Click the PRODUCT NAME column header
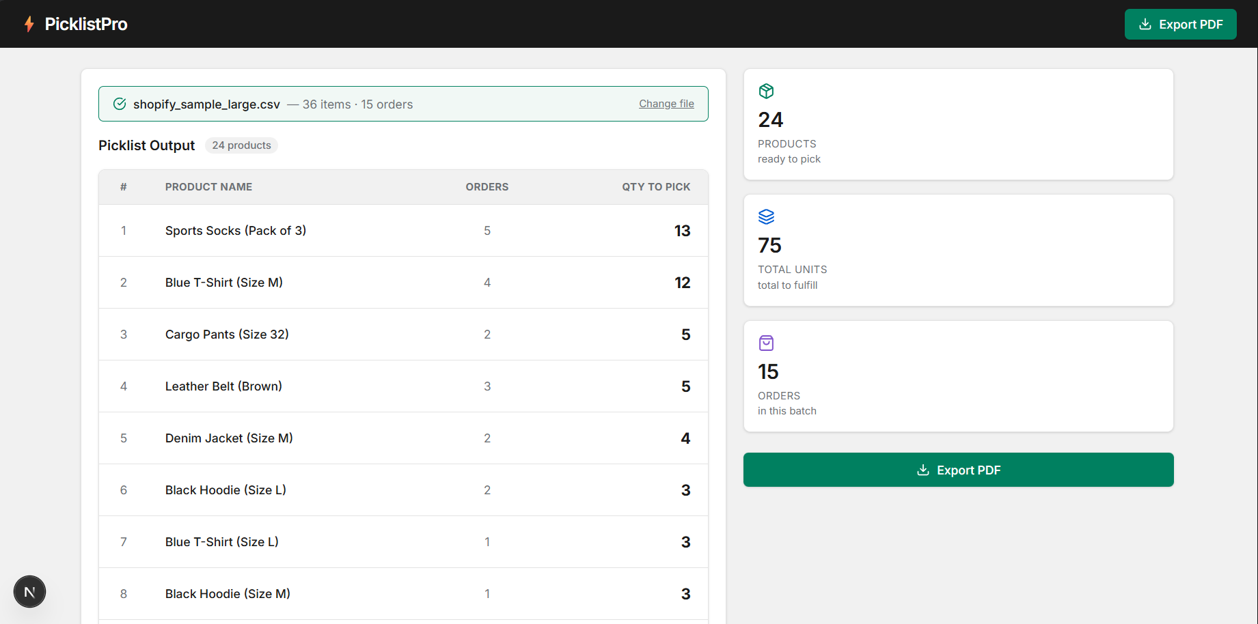1258x624 pixels. click(x=208, y=187)
